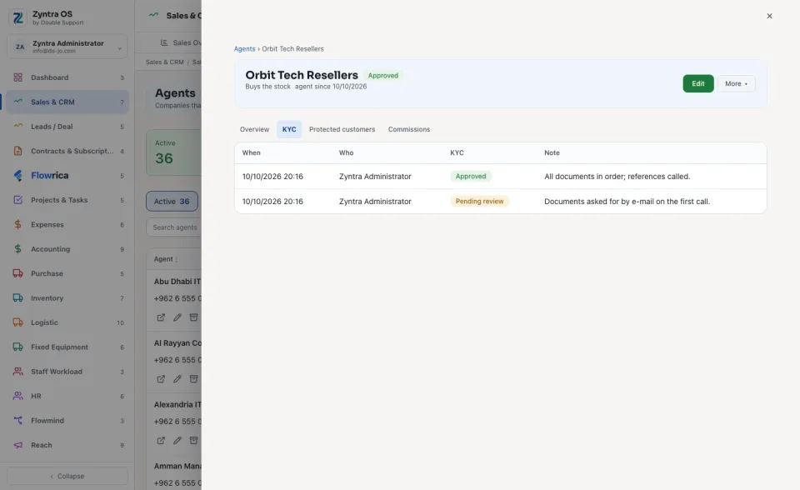Collapse the sidebar navigation
Image resolution: width=800 pixels, height=490 pixels.
[x=67, y=476]
